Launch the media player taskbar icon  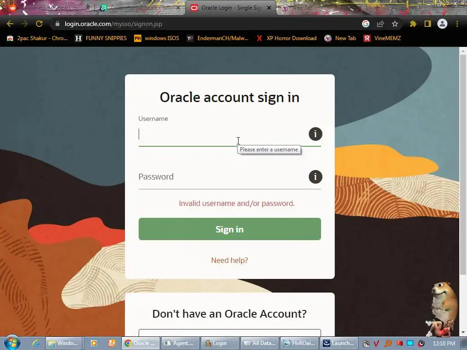94,343
